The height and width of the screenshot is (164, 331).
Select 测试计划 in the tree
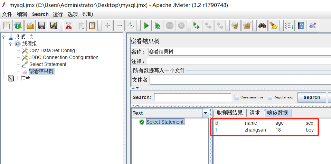point(25,37)
